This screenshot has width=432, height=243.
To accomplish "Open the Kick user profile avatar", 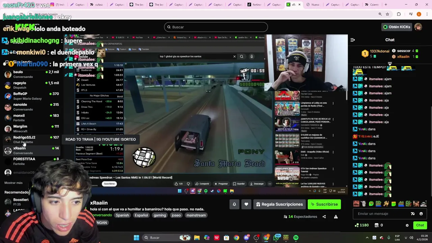I will pyautogui.click(x=418, y=27).
